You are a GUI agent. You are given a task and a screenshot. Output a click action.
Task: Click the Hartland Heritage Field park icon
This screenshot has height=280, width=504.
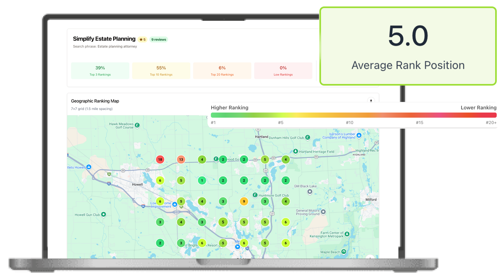pyautogui.click(x=296, y=151)
